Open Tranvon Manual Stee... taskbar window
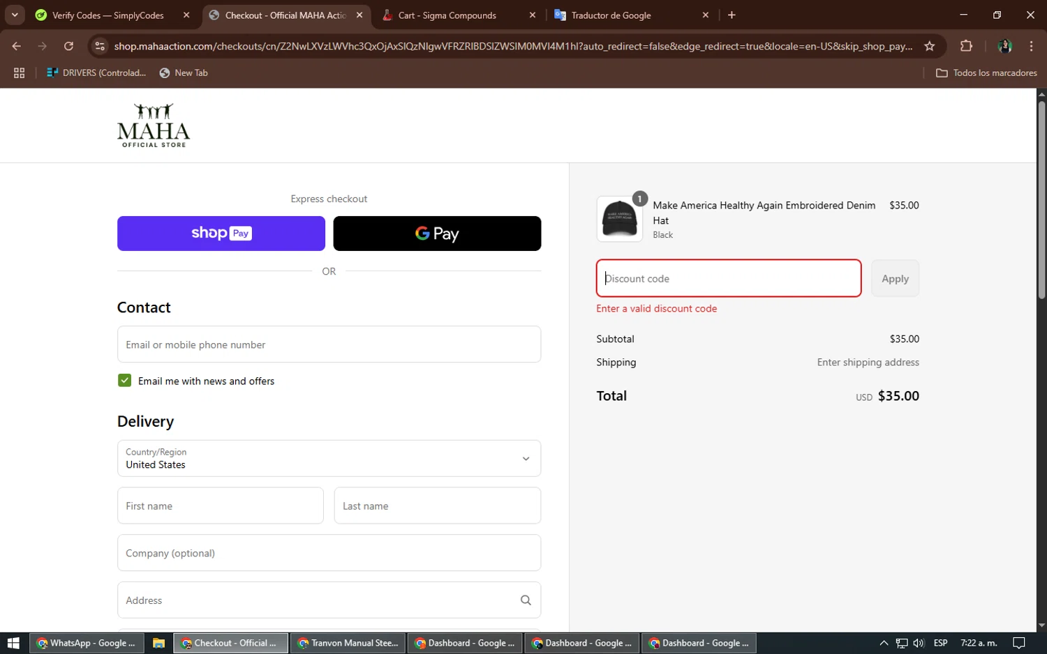1047x654 pixels. 348,643
